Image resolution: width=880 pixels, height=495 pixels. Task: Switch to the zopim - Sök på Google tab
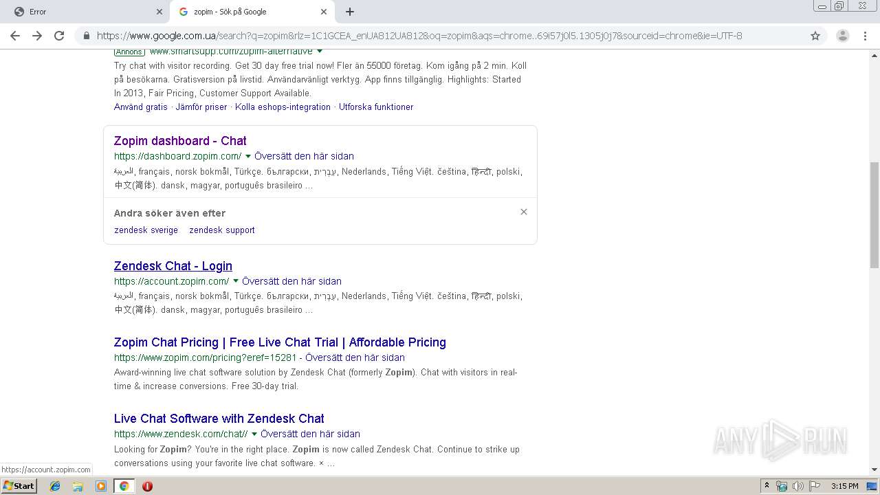252,12
